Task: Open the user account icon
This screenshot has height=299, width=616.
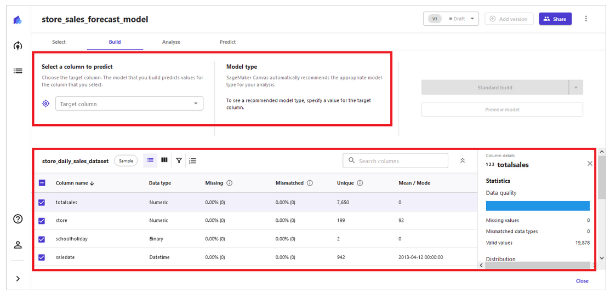Action: (x=18, y=245)
